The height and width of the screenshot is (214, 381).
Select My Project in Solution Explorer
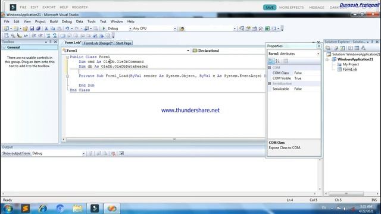pos(351,64)
